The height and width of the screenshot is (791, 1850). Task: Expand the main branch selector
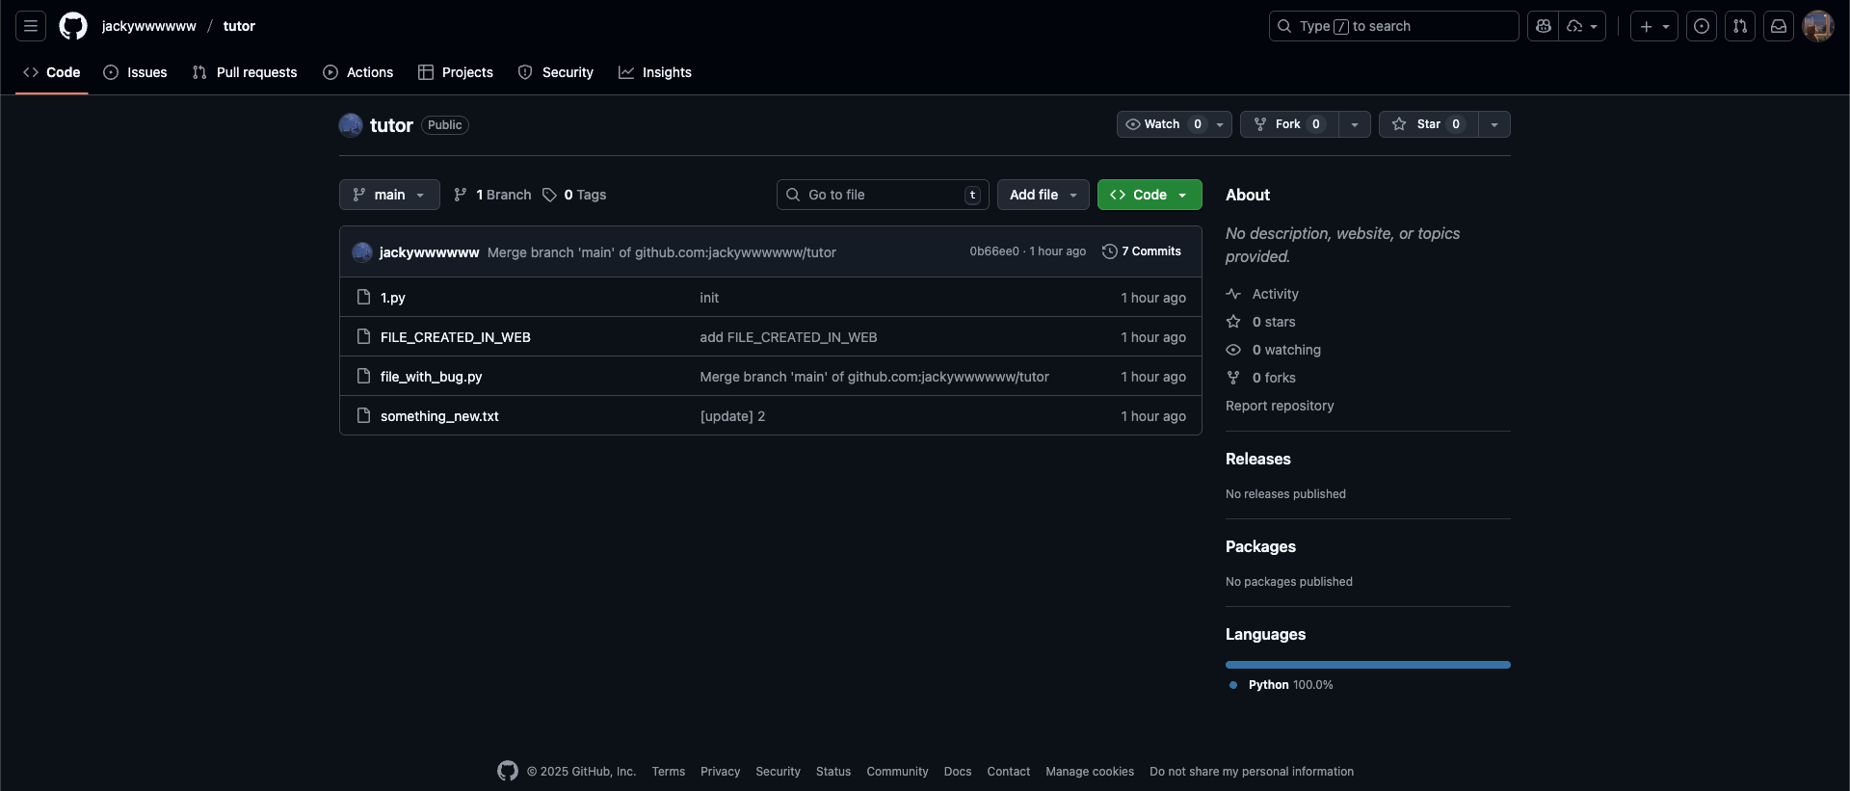(389, 195)
